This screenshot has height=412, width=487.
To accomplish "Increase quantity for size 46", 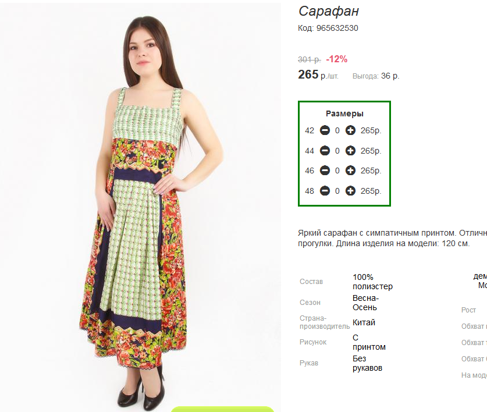I will (350, 171).
